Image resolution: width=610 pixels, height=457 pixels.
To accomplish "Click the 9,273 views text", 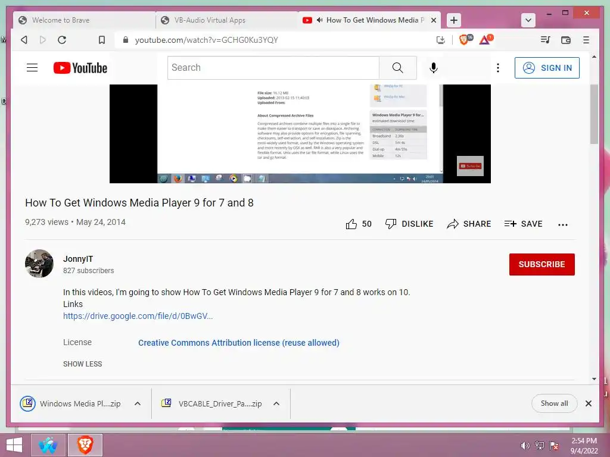I will tap(46, 222).
